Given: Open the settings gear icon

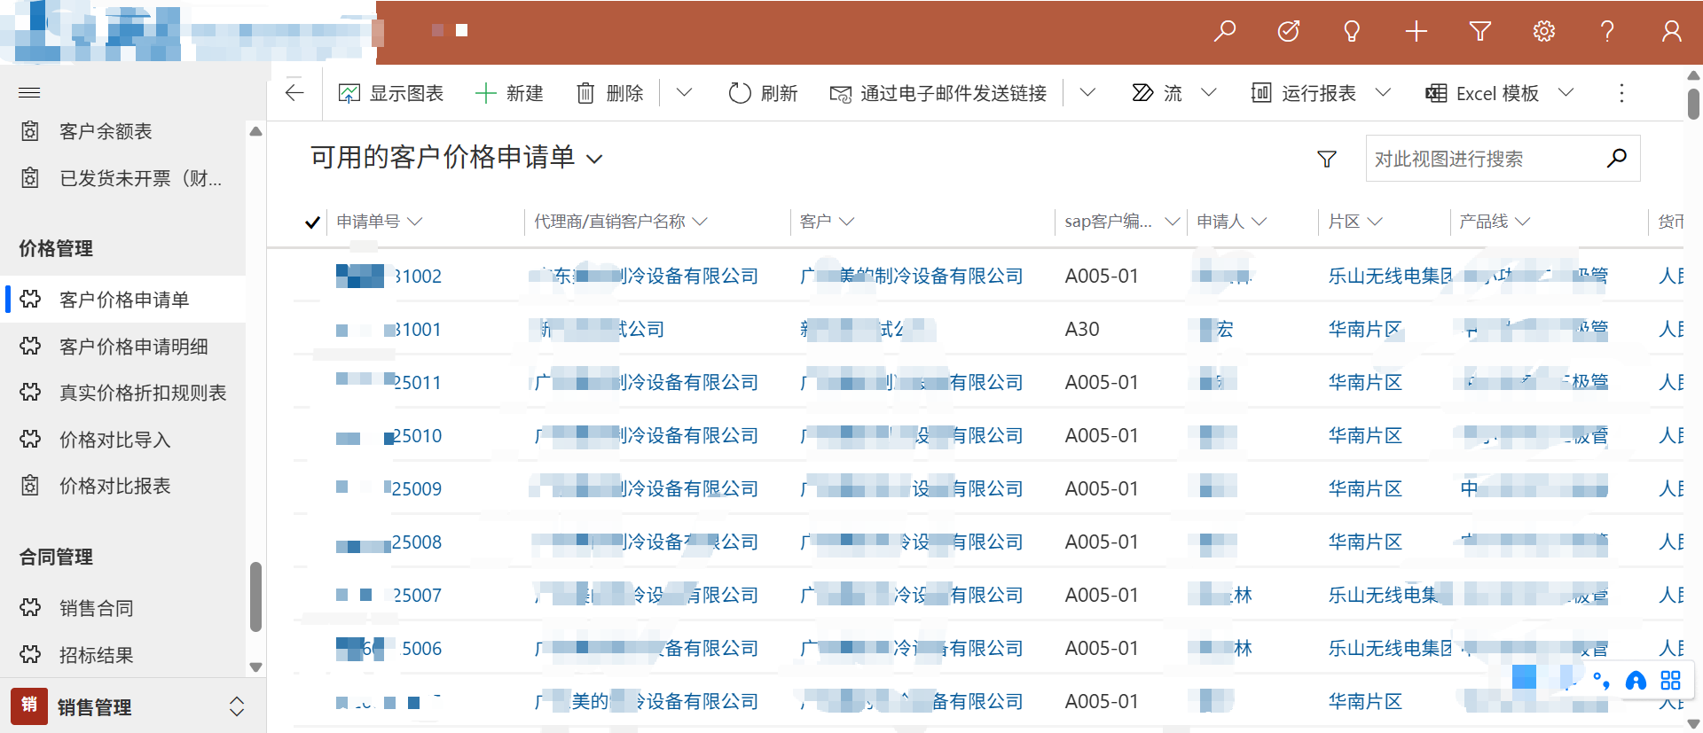Looking at the screenshot, I should (1543, 32).
